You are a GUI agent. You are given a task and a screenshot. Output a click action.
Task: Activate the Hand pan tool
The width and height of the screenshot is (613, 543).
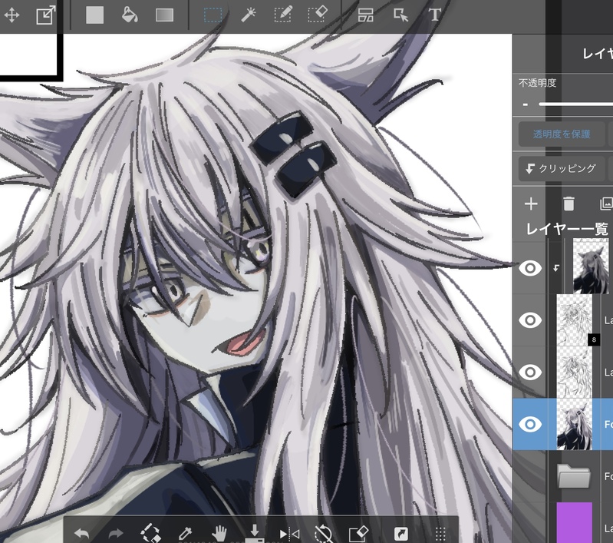coord(219,533)
